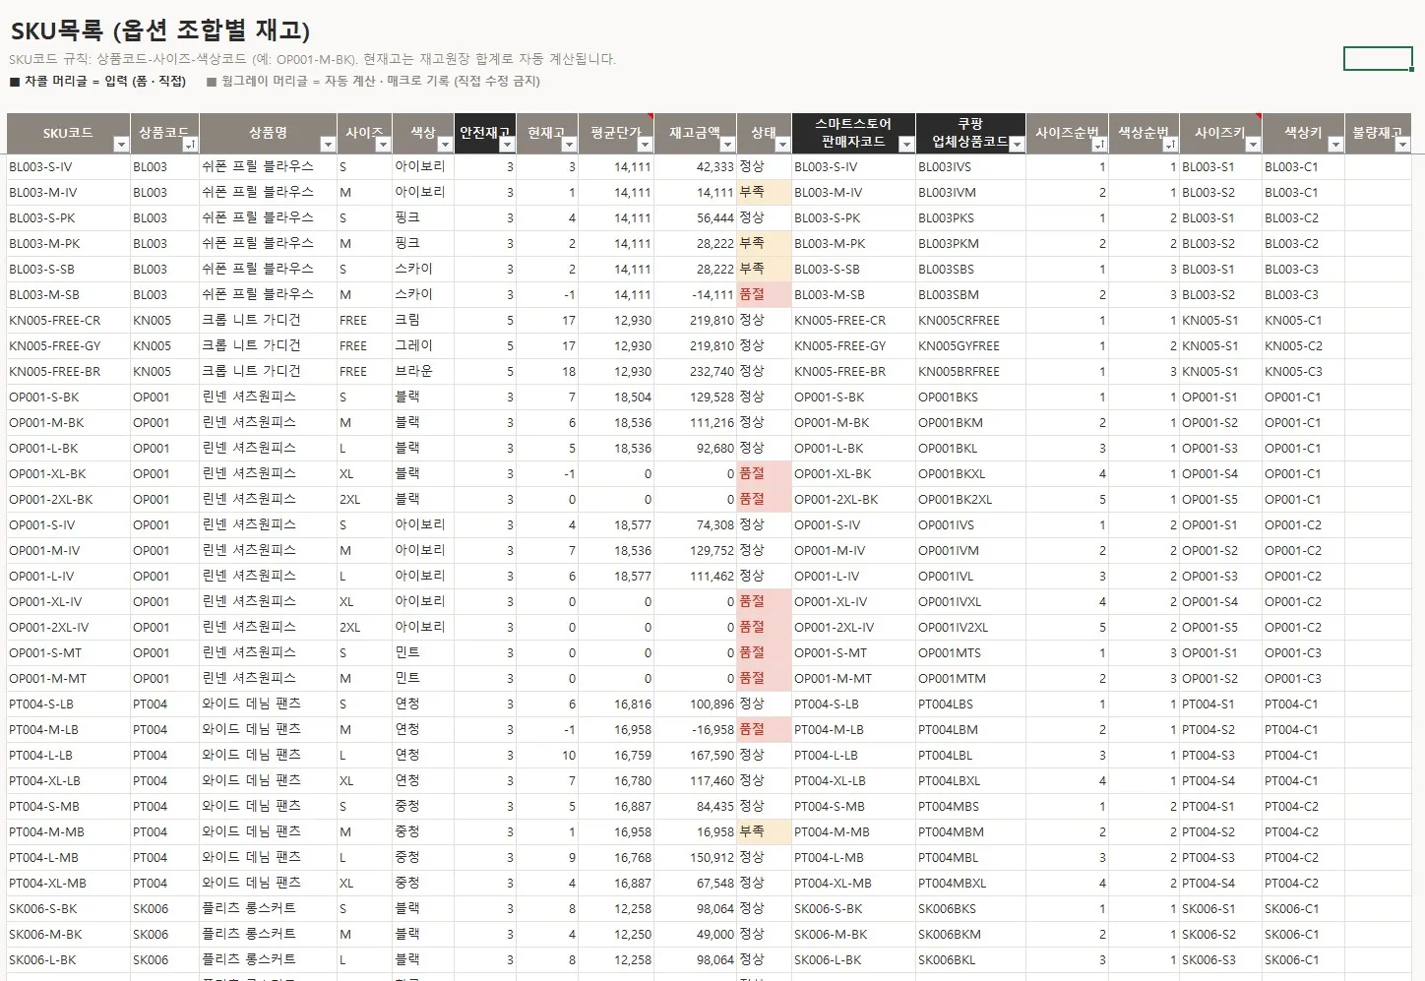The width and height of the screenshot is (1425, 981).
Task: Select 상품코드 cell KN005 for KN005-FREE-GY
Action: coord(165,346)
